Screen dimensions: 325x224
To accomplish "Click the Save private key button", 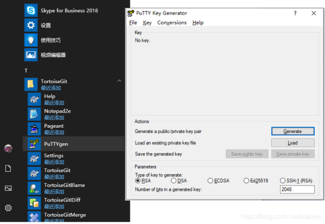I will coord(292,154).
